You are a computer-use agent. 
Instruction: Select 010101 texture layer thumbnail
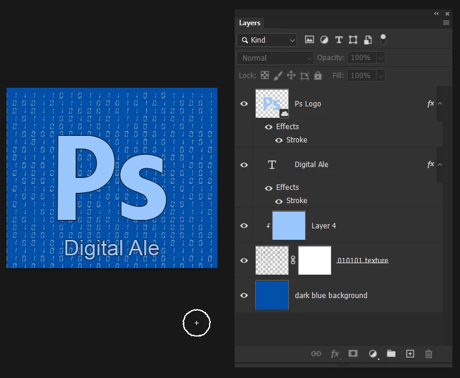point(272,260)
